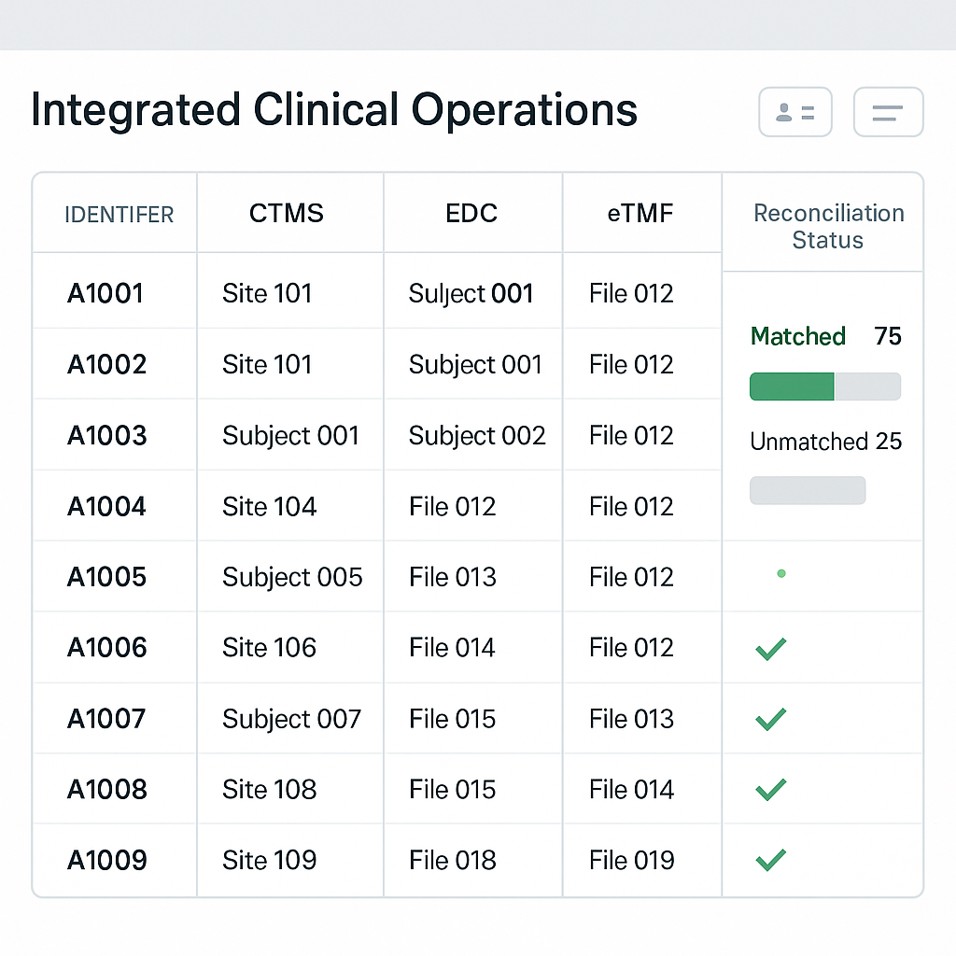Select the Site 104 cell

pos(269,505)
